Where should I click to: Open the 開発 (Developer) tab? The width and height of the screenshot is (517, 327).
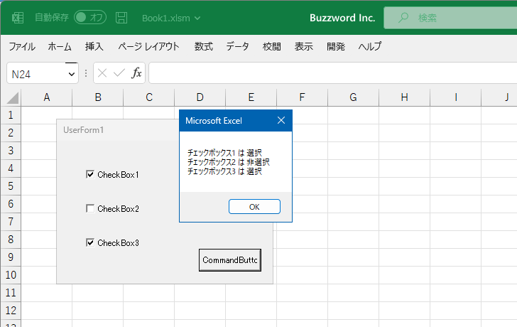tap(336, 46)
